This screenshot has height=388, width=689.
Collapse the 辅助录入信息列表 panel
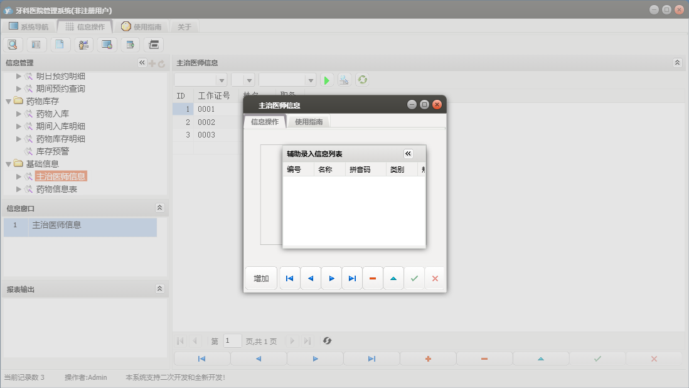[408, 154]
